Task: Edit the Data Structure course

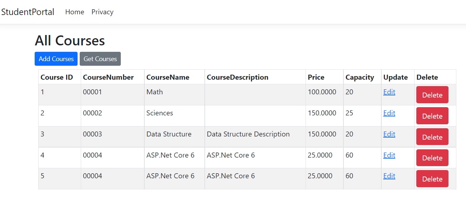Action: (389, 134)
